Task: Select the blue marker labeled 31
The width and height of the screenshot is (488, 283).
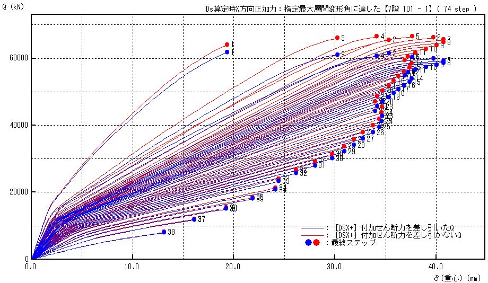Action: pyautogui.click(x=315, y=165)
